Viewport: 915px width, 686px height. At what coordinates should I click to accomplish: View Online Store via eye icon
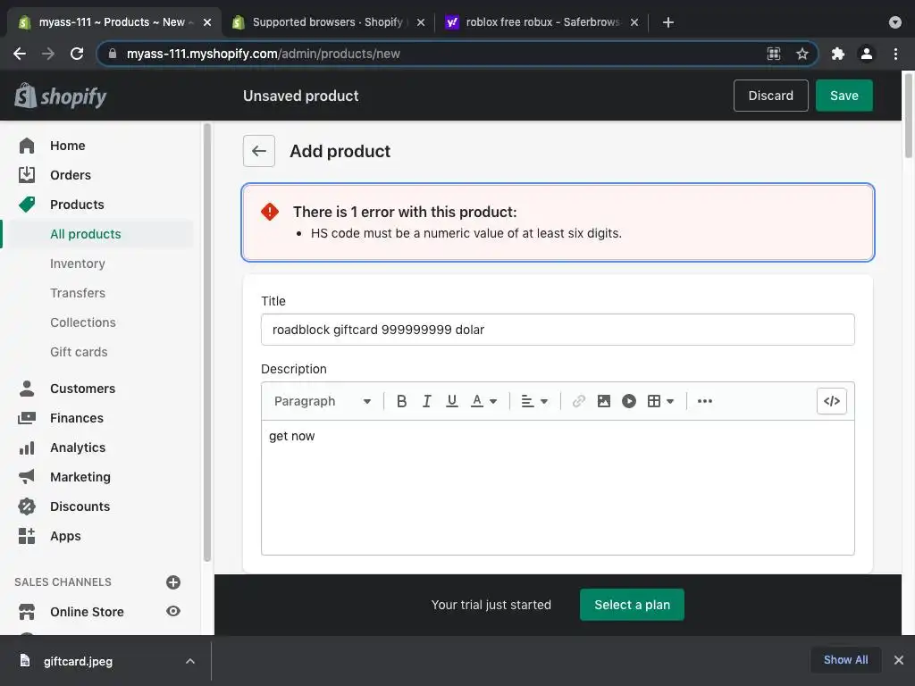[173, 612]
